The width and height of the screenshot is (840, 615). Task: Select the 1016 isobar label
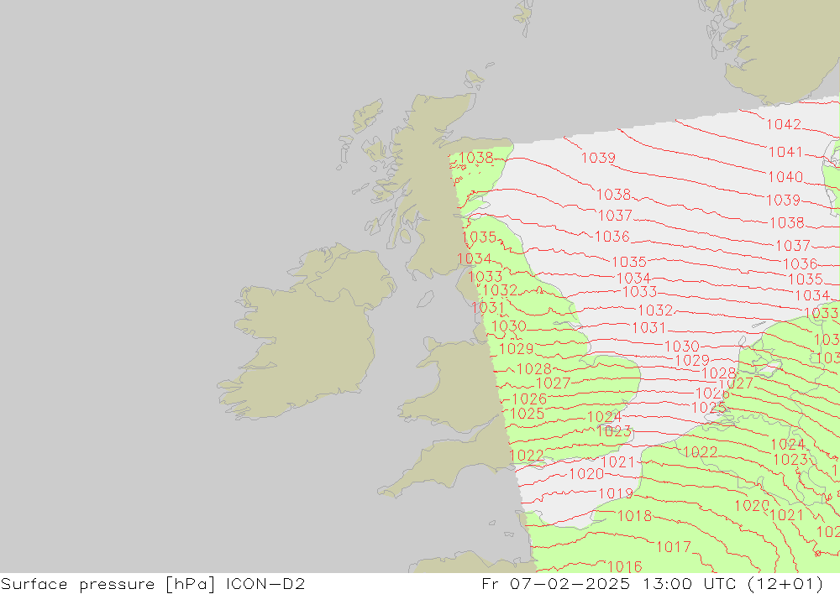click(x=625, y=566)
